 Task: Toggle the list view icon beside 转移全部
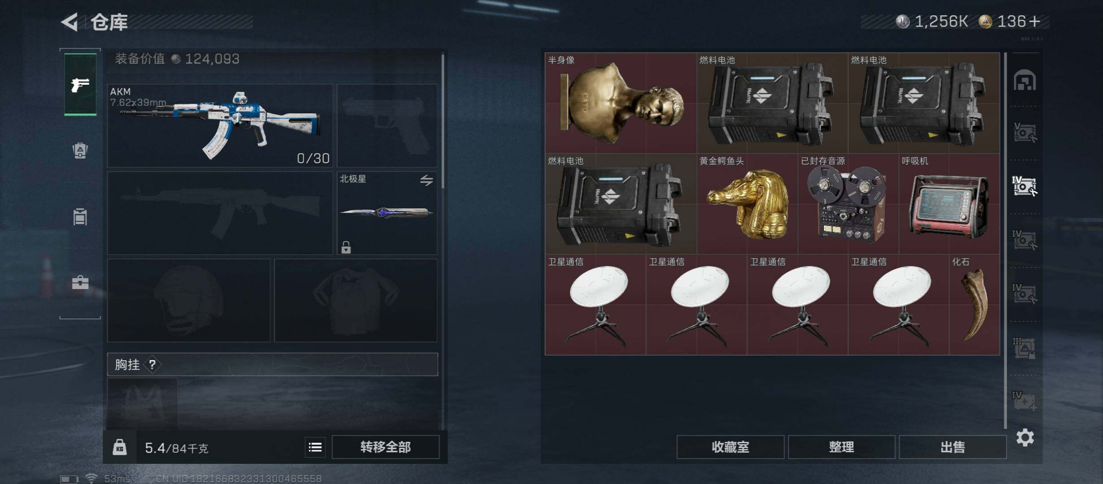click(x=315, y=447)
